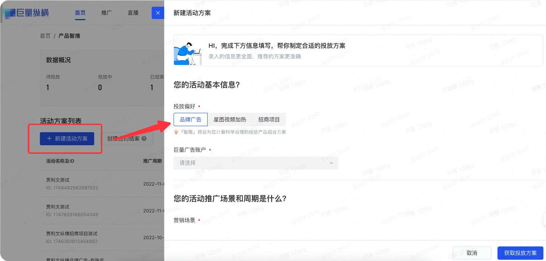546x261 pixels.
Task: Select the 品牌广告 preference option
Action: pyautogui.click(x=190, y=119)
